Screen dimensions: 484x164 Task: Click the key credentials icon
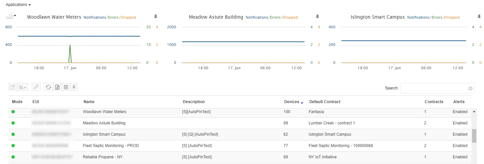tap(36, 87)
